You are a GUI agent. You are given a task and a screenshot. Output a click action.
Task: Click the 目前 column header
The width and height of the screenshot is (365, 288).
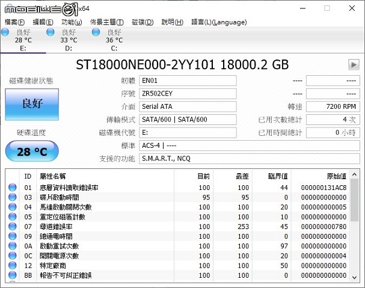[x=193, y=176]
